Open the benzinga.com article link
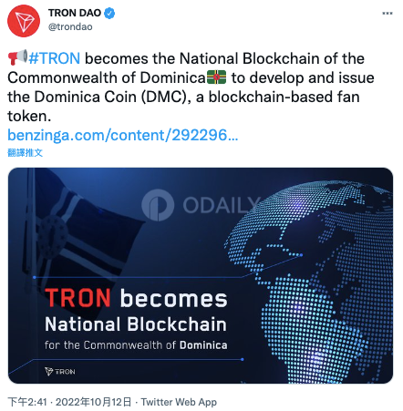 tap(123, 135)
